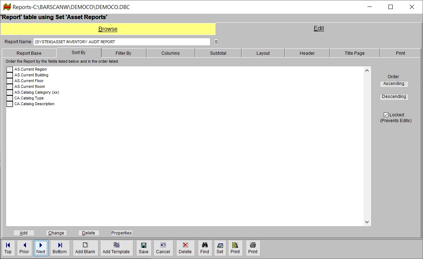Check the AS.Current Region sort field

[10, 69]
